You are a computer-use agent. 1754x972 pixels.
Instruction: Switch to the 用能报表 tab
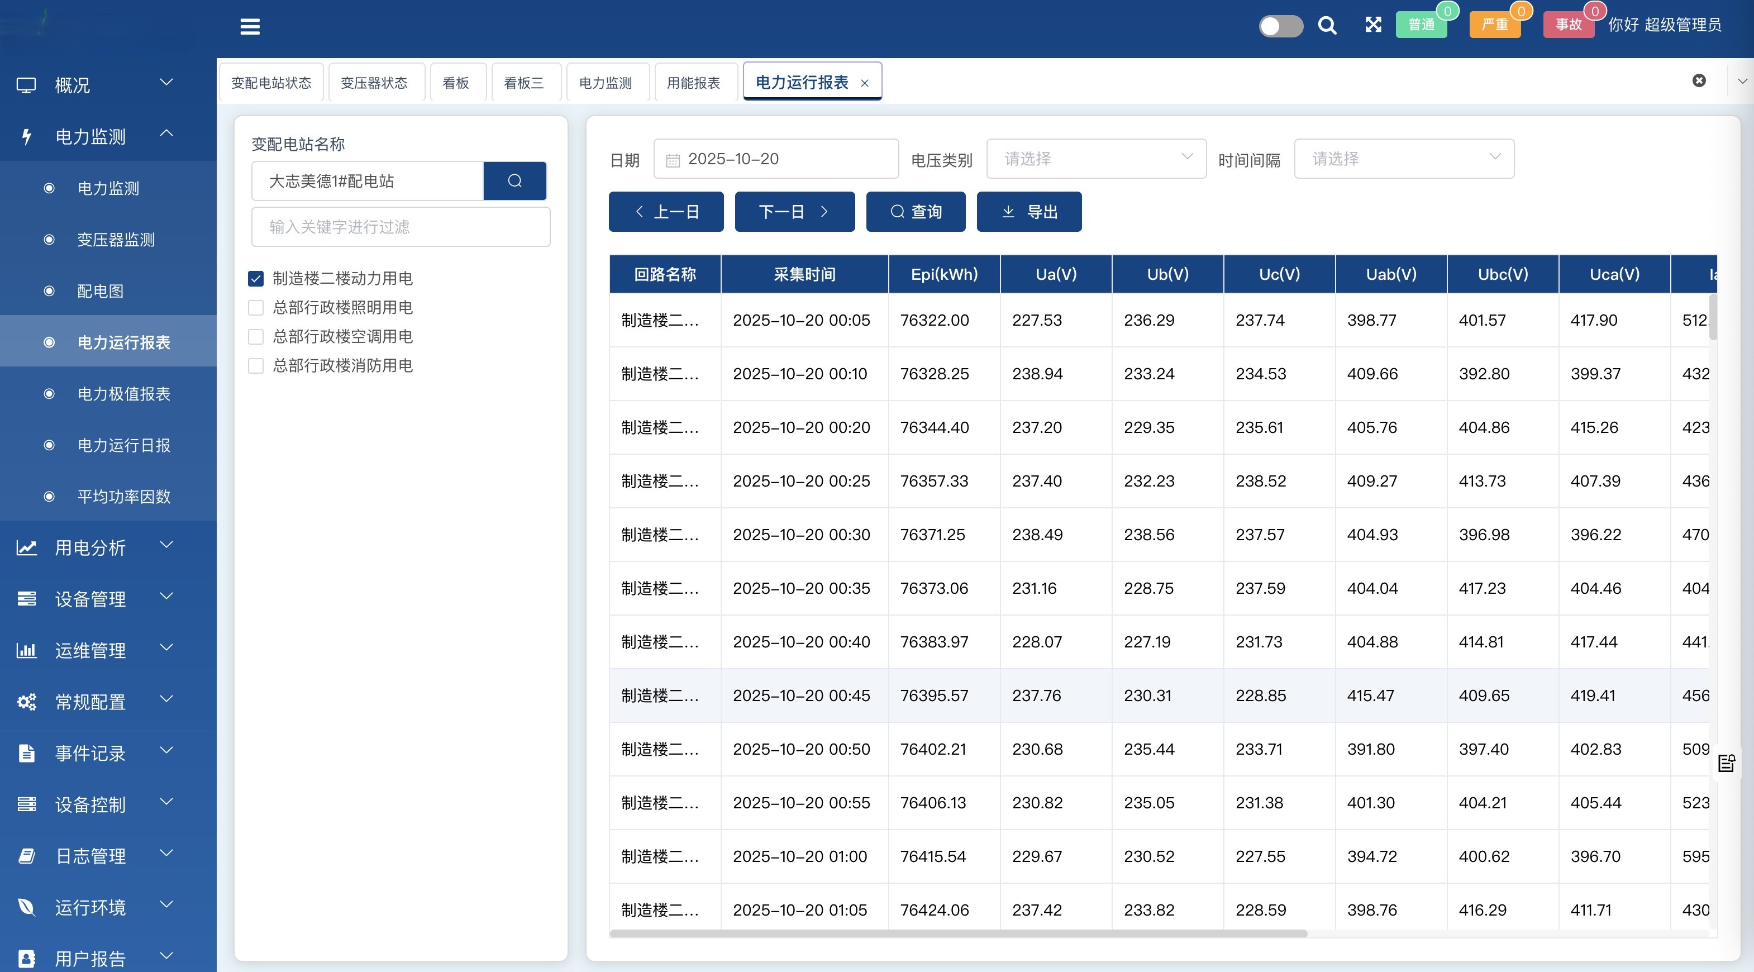(x=693, y=83)
